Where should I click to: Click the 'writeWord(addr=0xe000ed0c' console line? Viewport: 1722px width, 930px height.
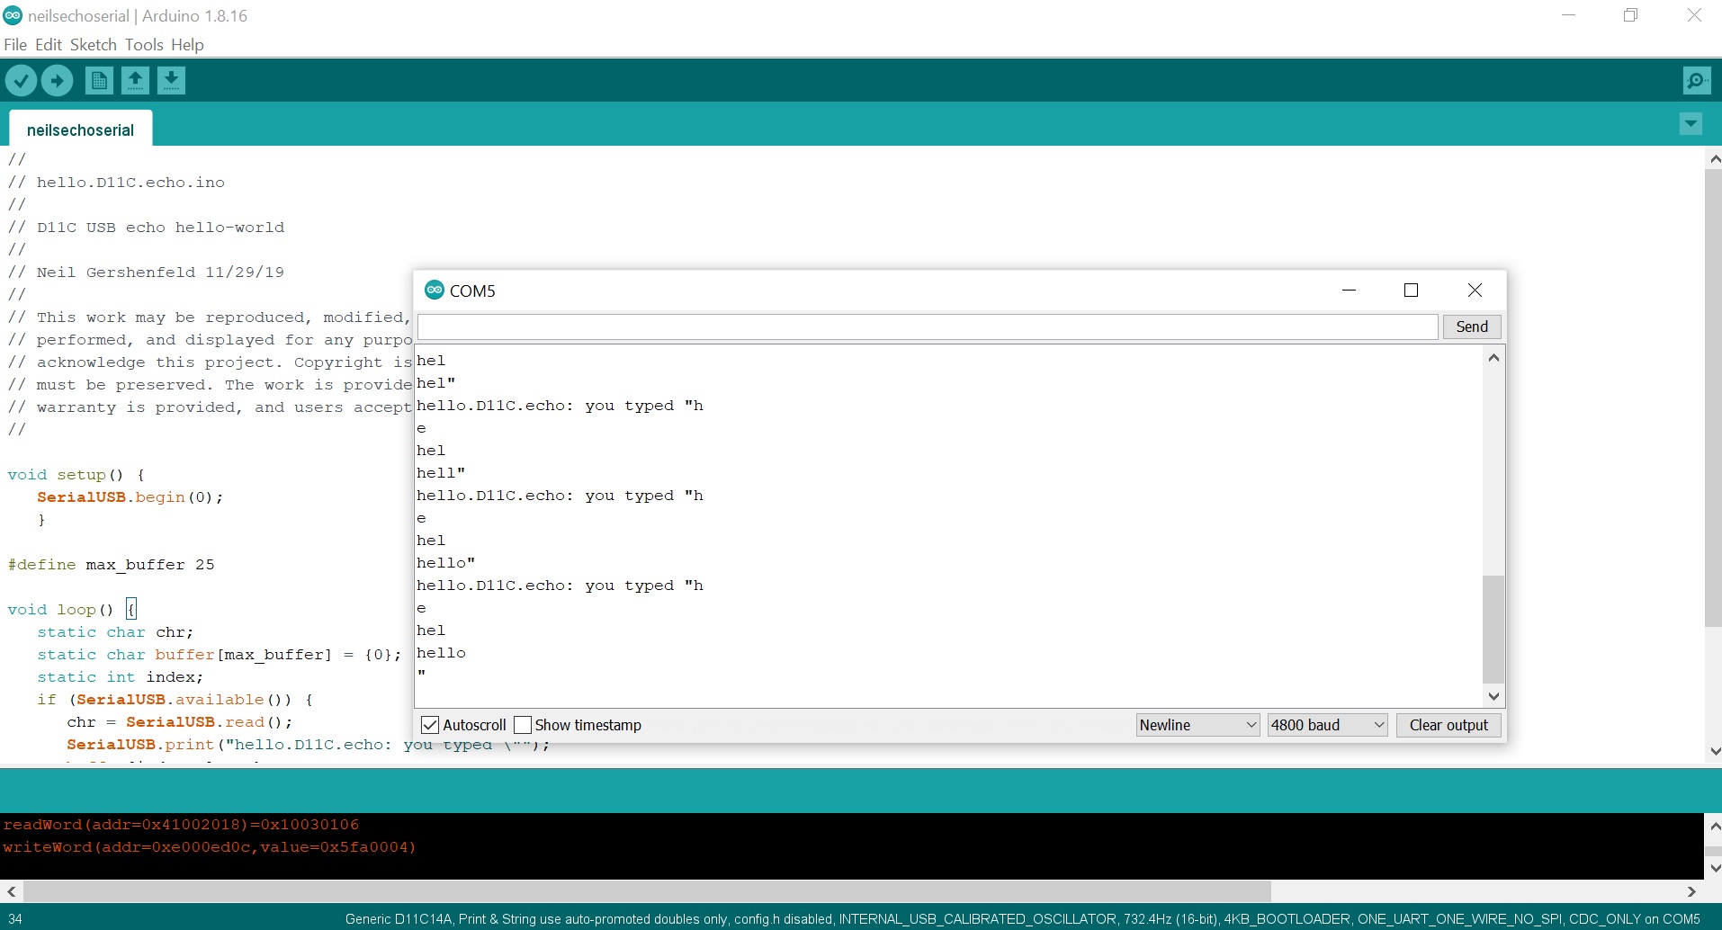(209, 847)
